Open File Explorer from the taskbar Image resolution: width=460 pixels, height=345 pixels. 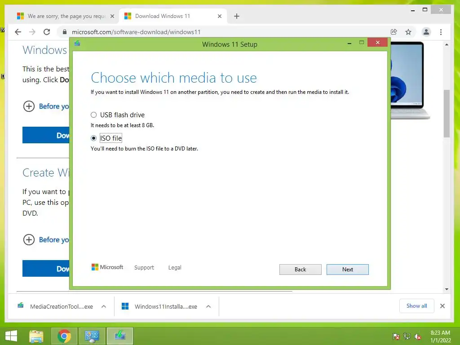pos(36,336)
